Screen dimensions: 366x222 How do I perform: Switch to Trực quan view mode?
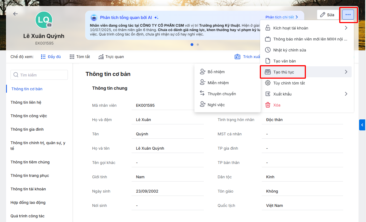coord(111,57)
